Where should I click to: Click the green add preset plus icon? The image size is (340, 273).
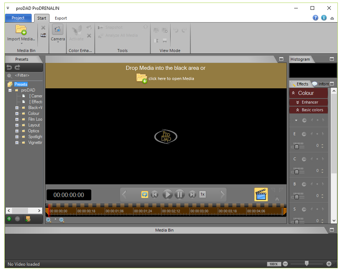9,219
